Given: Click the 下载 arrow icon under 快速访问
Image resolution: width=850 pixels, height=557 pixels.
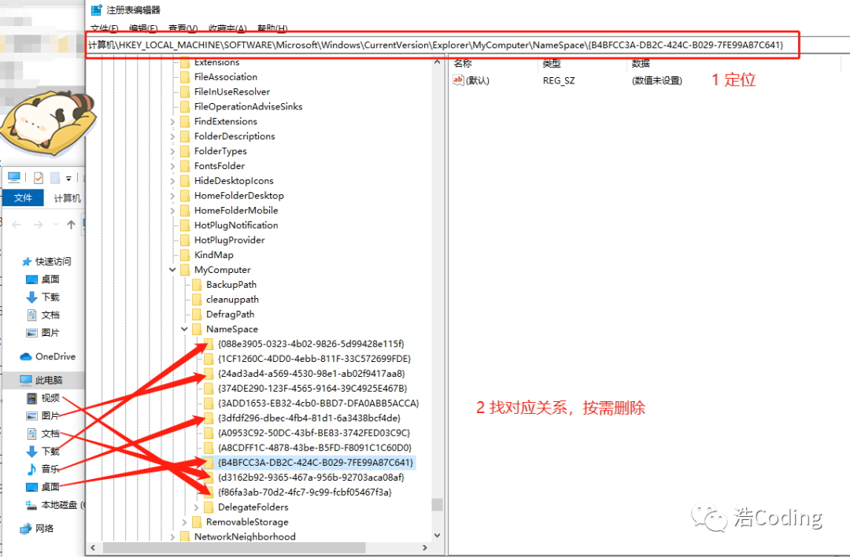Looking at the screenshot, I should pos(32,297).
